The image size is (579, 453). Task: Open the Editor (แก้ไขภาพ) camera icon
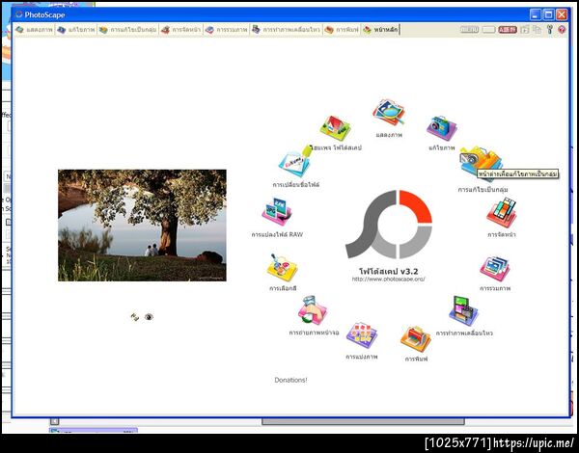pyautogui.click(x=442, y=128)
